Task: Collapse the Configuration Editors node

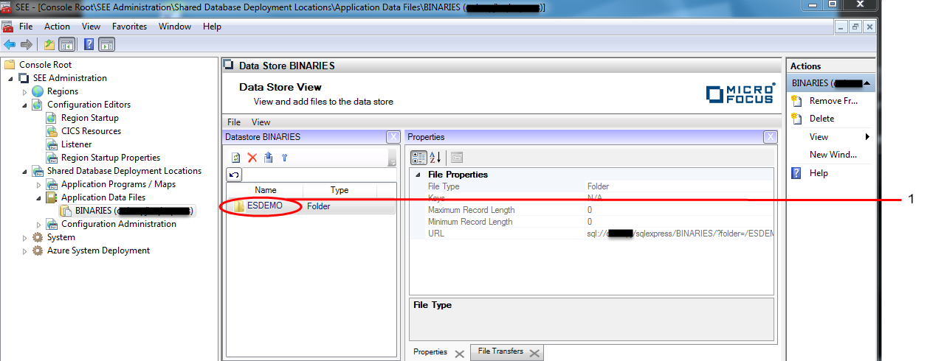Action: pos(24,105)
